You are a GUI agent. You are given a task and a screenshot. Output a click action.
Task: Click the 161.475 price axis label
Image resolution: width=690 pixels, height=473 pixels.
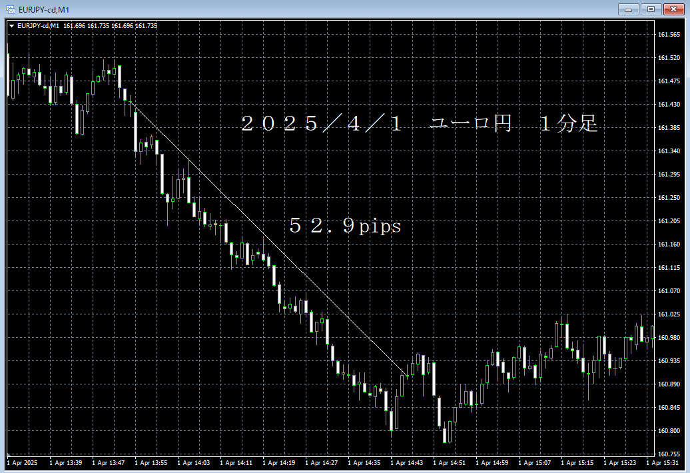coord(669,81)
